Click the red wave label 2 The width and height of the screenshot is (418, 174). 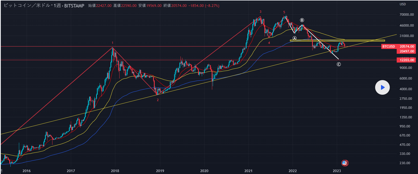tap(158, 100)
